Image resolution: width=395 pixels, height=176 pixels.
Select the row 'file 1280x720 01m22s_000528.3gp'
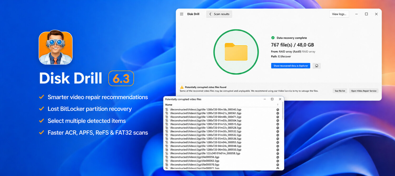pos(223,128)
